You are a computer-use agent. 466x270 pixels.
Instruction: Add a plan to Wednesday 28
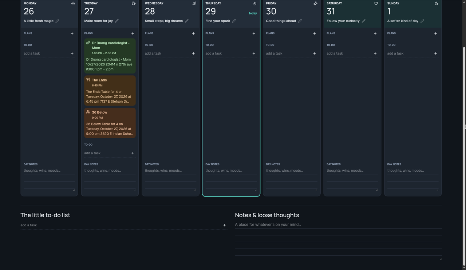pos(193,33)
